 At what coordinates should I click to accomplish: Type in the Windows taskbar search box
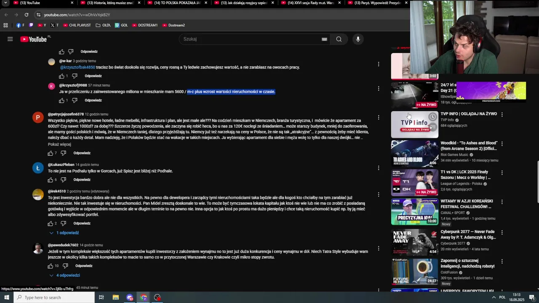54,298
